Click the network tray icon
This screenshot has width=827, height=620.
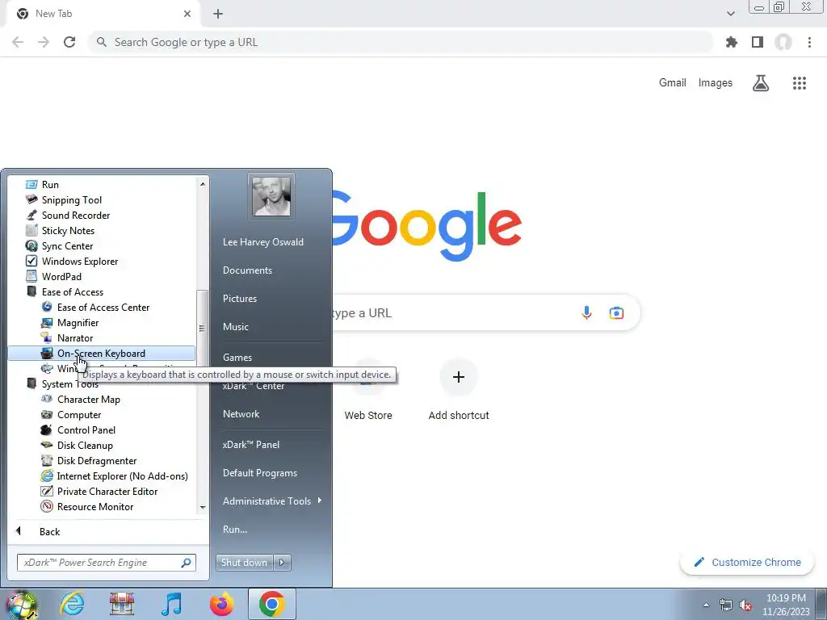point(726,605)
